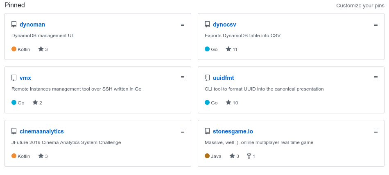Click the star icon on dynocsv card
This screenshot has height=175, width=389.
click(x=228, y=49)
